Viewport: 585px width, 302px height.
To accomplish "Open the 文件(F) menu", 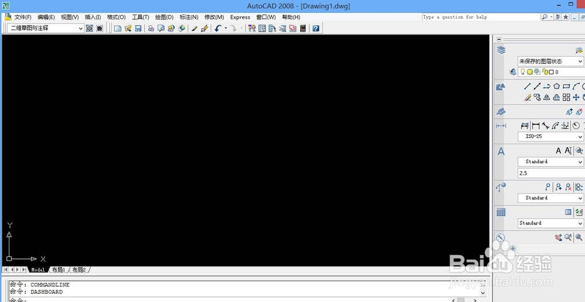I will 23,17.
